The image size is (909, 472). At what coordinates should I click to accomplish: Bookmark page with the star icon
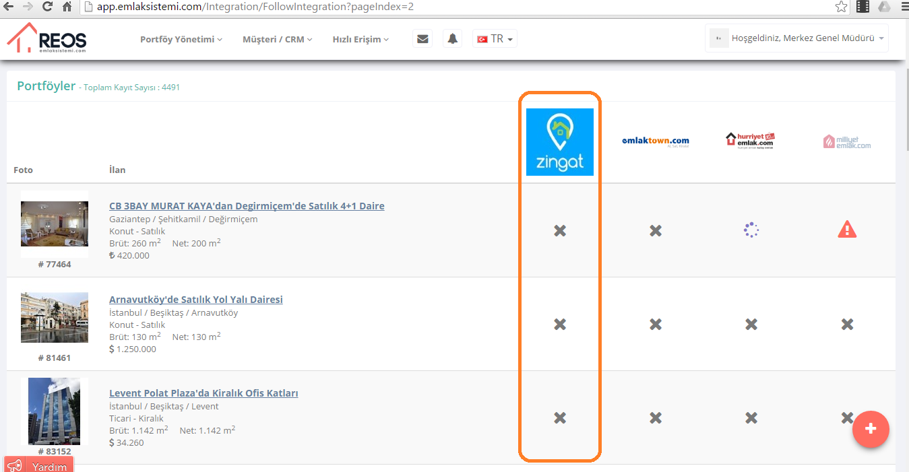click(x=841, y=7)
